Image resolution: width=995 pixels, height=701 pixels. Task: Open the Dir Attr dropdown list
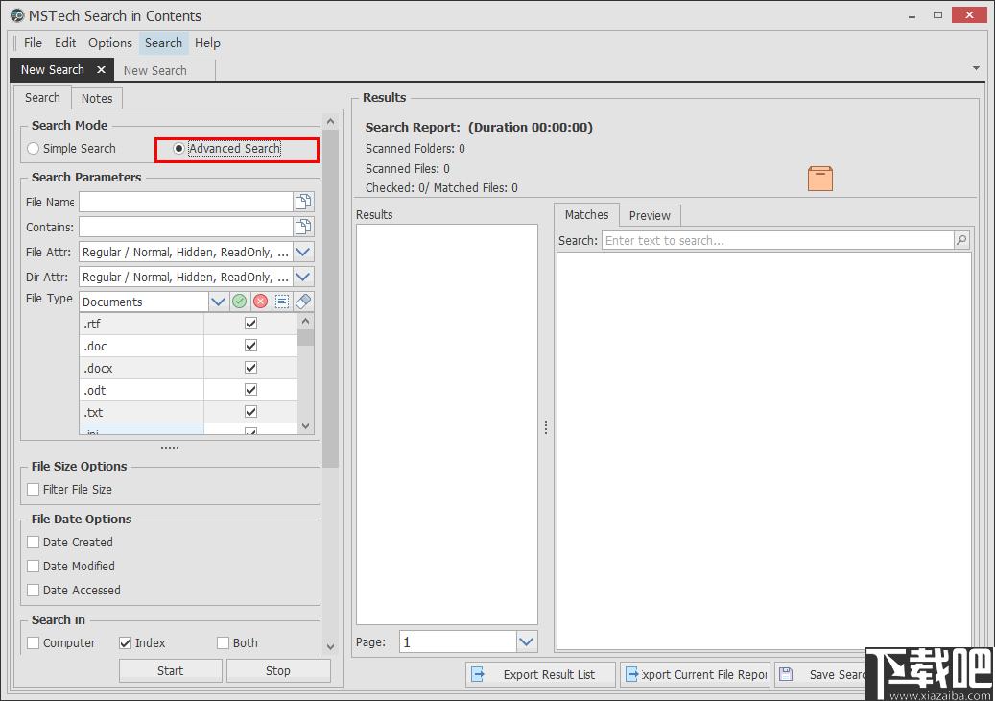pyautogui.click(x=303, y=277)
